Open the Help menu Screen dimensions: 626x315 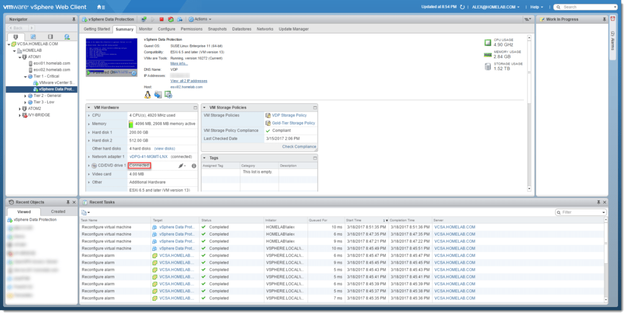pos(537,7)
